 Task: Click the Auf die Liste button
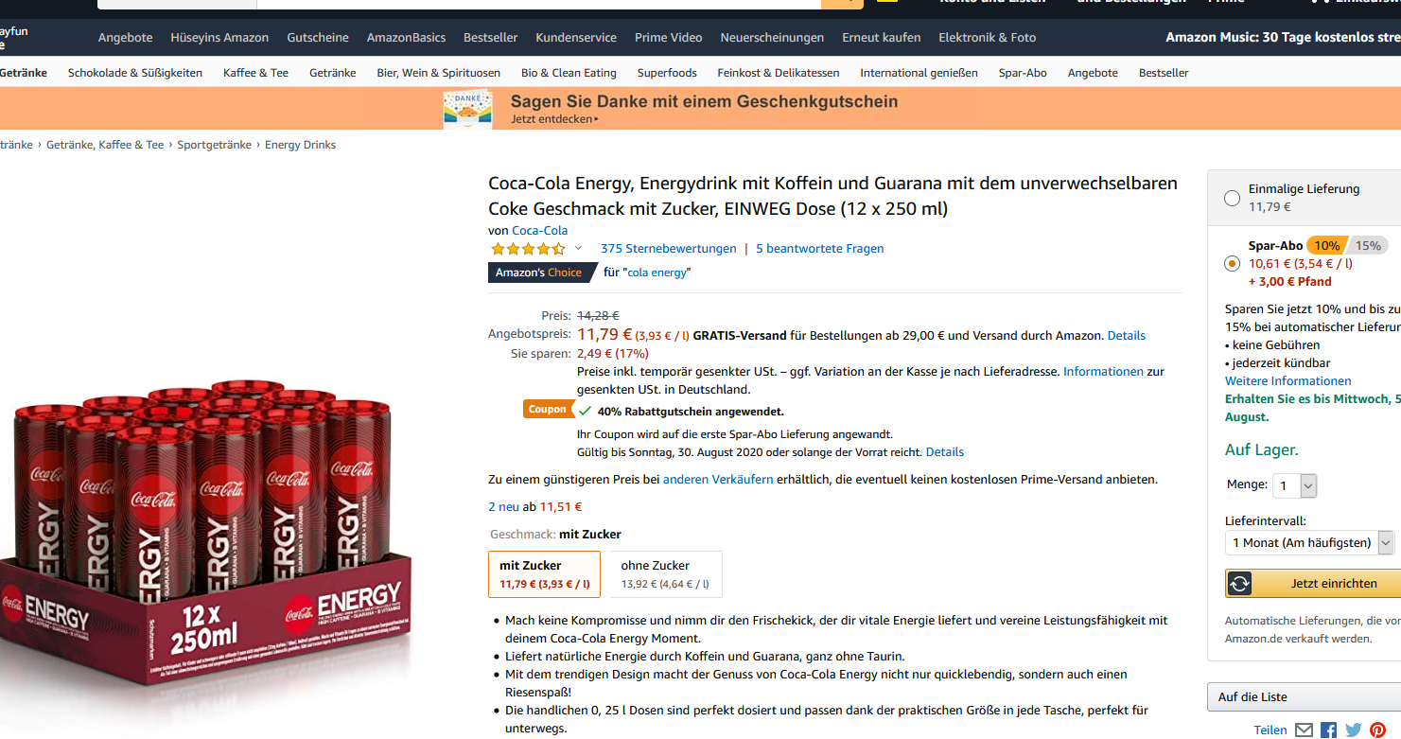coord(1305,697)
